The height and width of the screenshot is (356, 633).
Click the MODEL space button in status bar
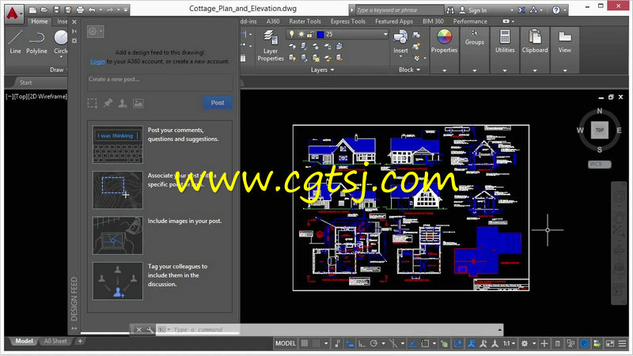(286, 343)
